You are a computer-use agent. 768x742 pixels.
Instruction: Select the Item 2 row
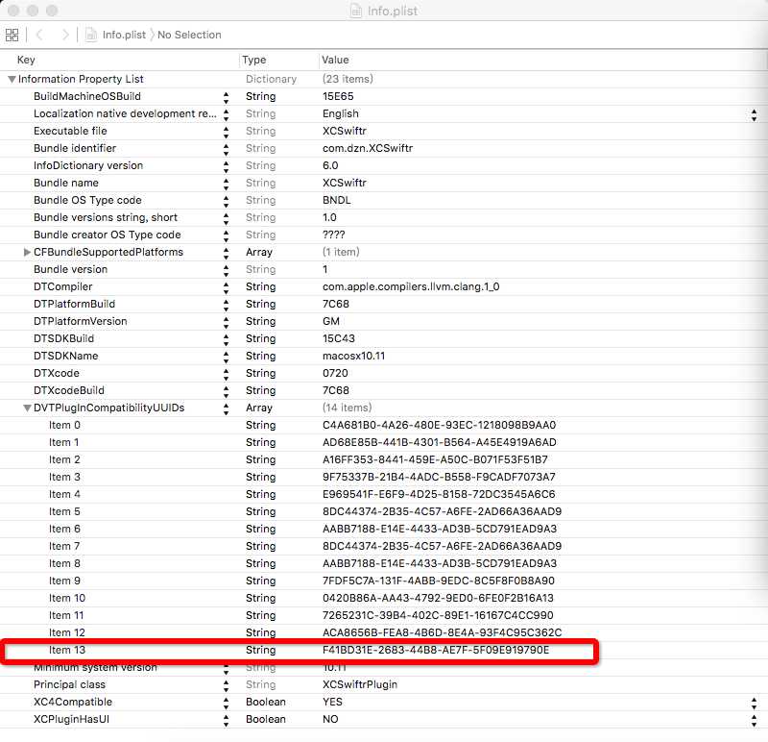[x=384, y=460]
